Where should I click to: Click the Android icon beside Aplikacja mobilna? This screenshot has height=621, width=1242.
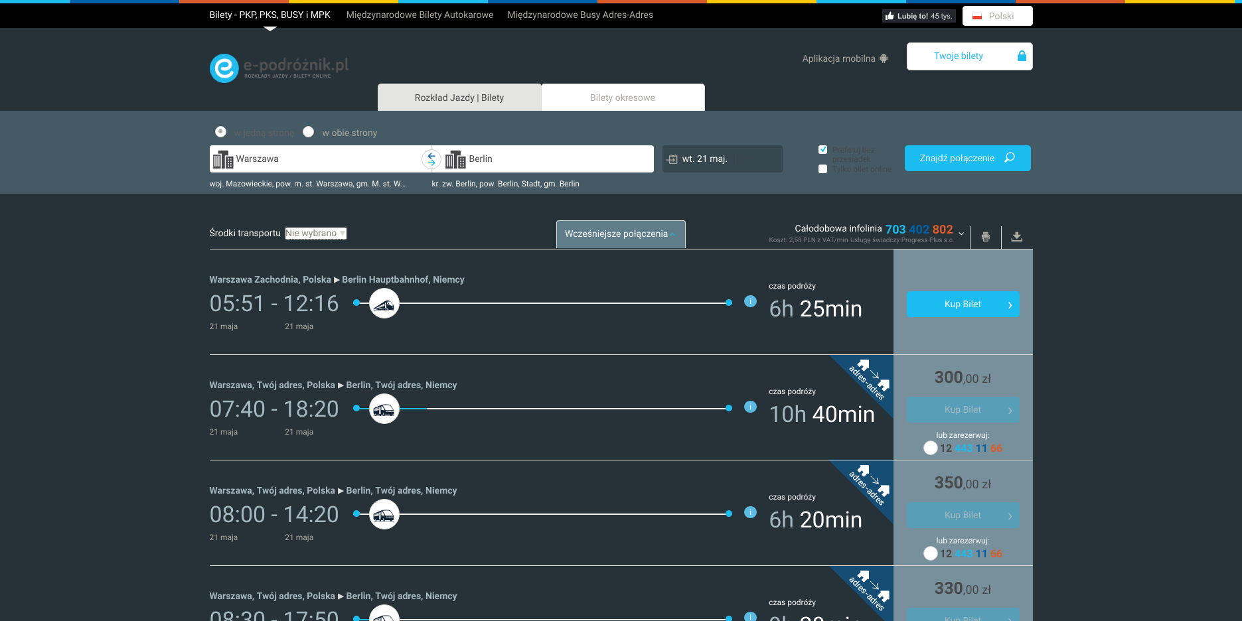point(884,58)
